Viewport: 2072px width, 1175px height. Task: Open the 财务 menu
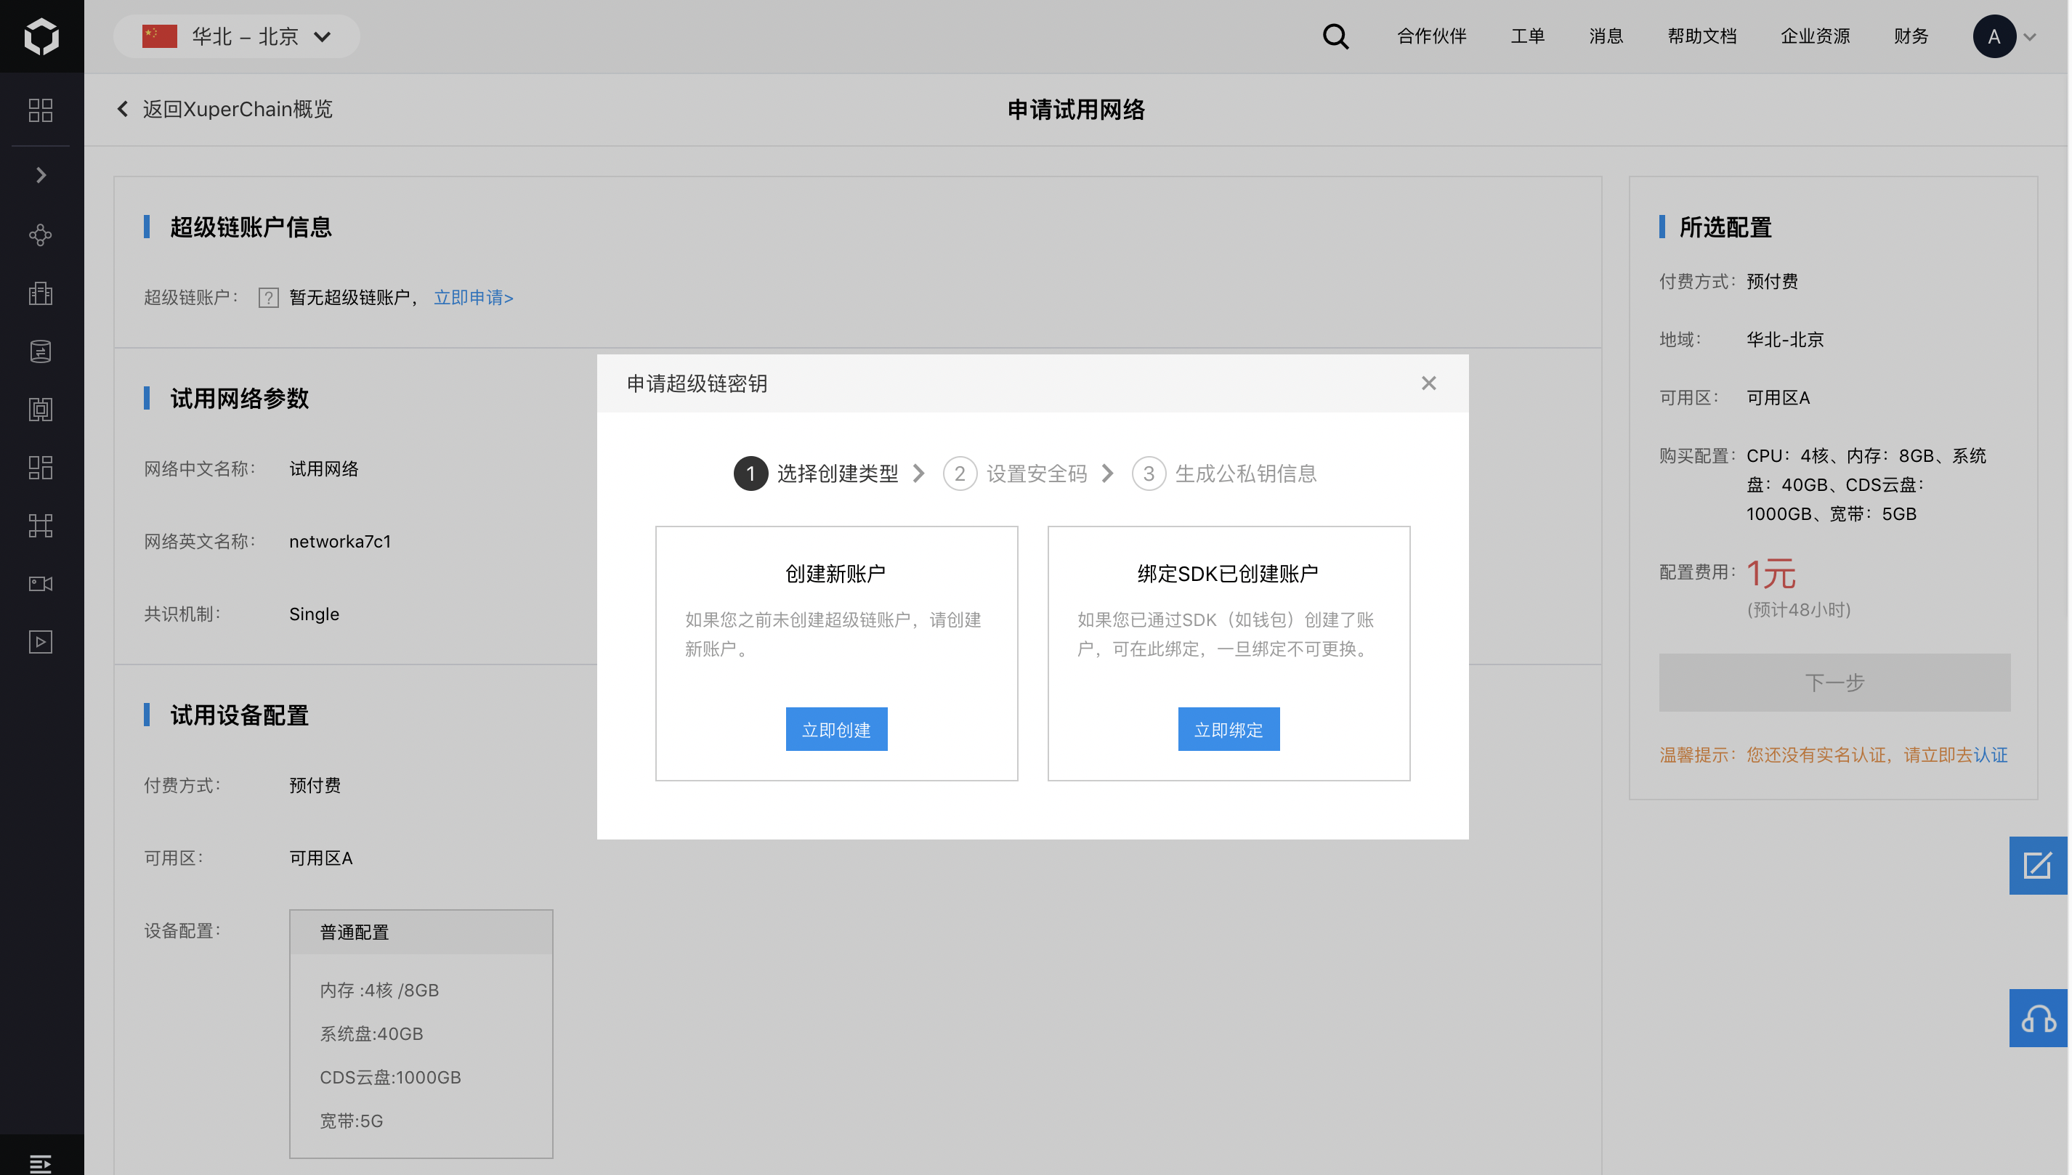(x=1911, y=36)
